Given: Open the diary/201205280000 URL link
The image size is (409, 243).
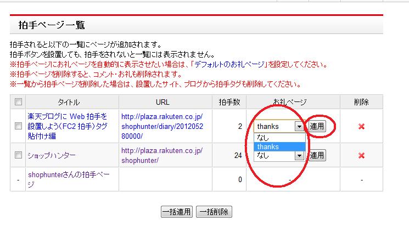Looking at the screenshot, I should [x=162, y=126].
